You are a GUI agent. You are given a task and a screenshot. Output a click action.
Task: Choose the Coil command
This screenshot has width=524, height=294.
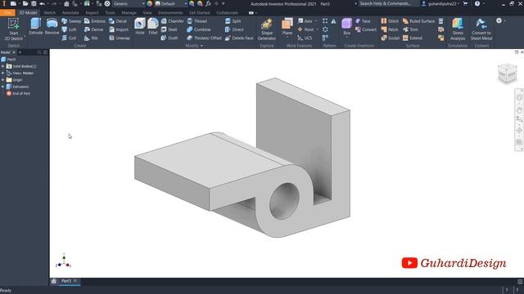(x=69, y=38)
